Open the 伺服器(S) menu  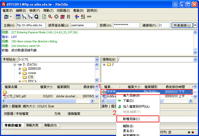pyautogui.click(x=63, y=11)
